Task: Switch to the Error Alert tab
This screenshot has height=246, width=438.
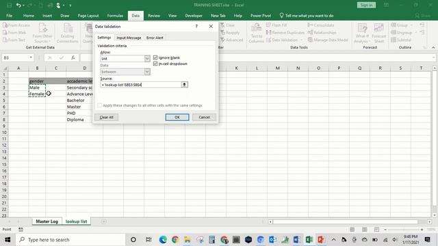Action: point(155,38)
